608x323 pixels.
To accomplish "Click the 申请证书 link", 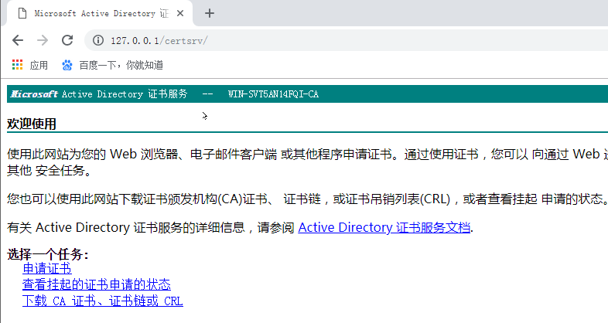I will [47, 268].
